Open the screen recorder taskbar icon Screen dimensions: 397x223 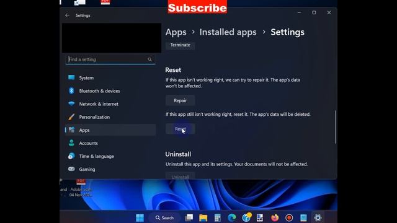pos(289,217)
